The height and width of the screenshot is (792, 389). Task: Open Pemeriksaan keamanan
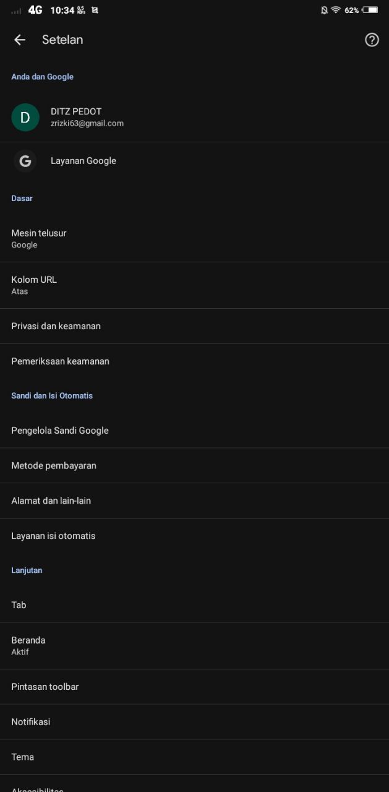[x=194, y=361]
